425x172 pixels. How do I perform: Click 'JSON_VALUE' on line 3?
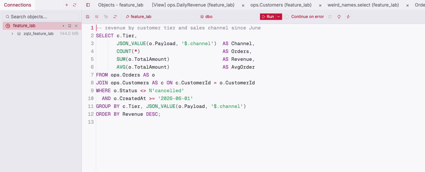(x=131, y=43)
